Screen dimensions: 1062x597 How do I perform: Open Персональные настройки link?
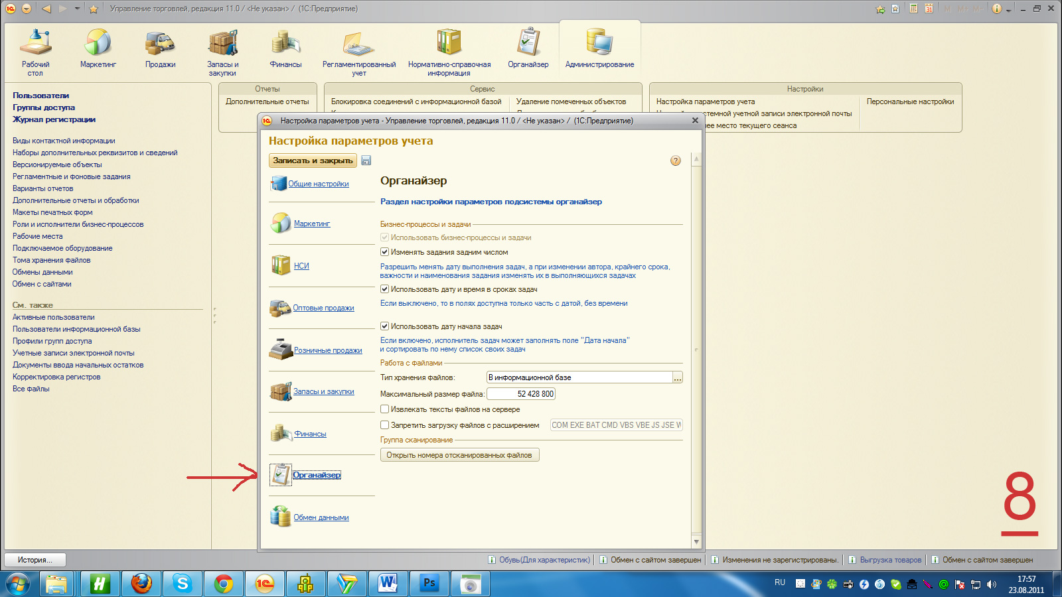click(x=911, y=102)
